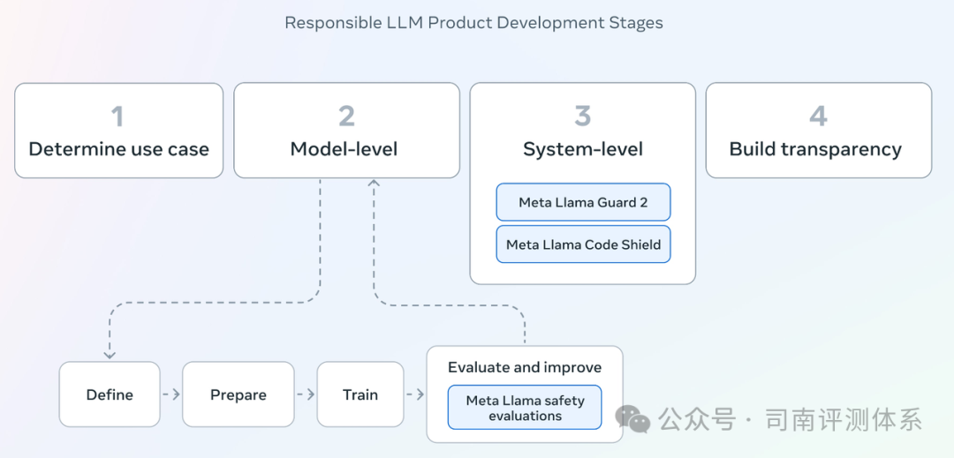The width and height of the screenshot is (954, 458).
Task: Click the stage number 1
Action: tap(117, 116)
